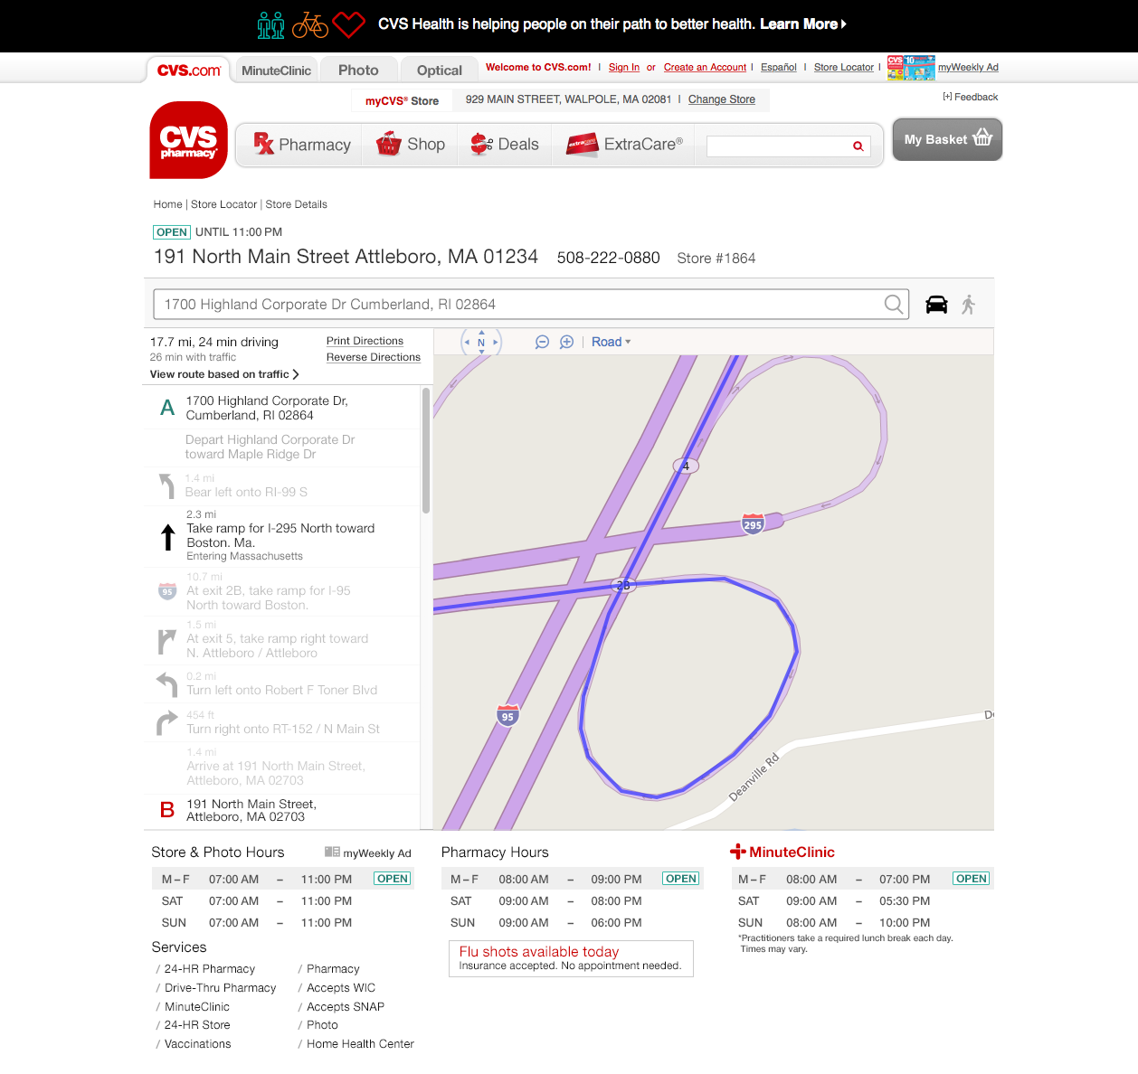Switch to Optical tab

pos(440,71)
